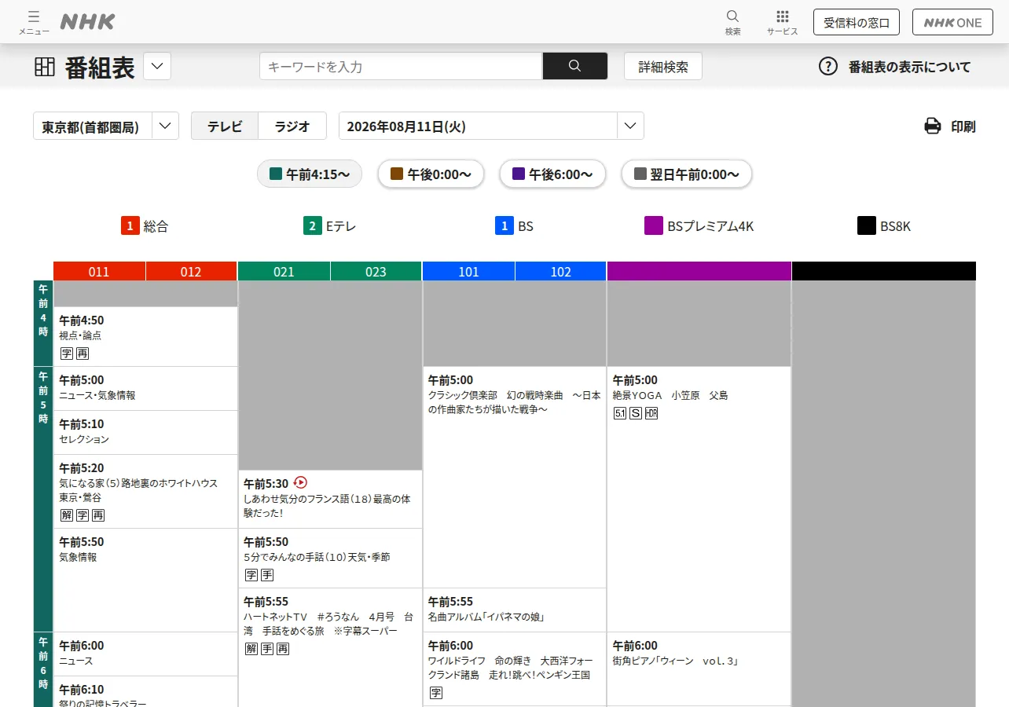
Task: Open the 視点・論点 program at 午前4:50
Action: coord(145,336)
